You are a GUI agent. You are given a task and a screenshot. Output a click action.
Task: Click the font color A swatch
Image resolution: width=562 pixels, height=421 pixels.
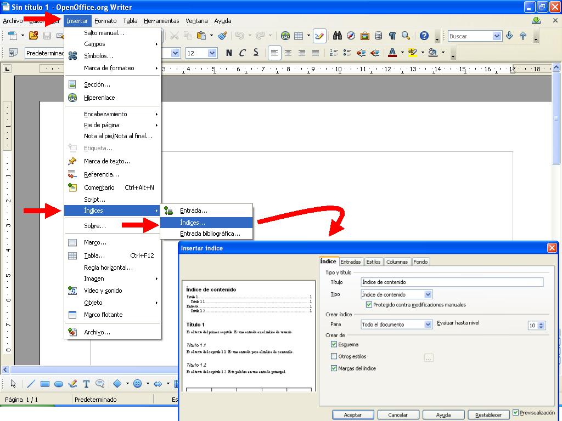coord(392,53)
